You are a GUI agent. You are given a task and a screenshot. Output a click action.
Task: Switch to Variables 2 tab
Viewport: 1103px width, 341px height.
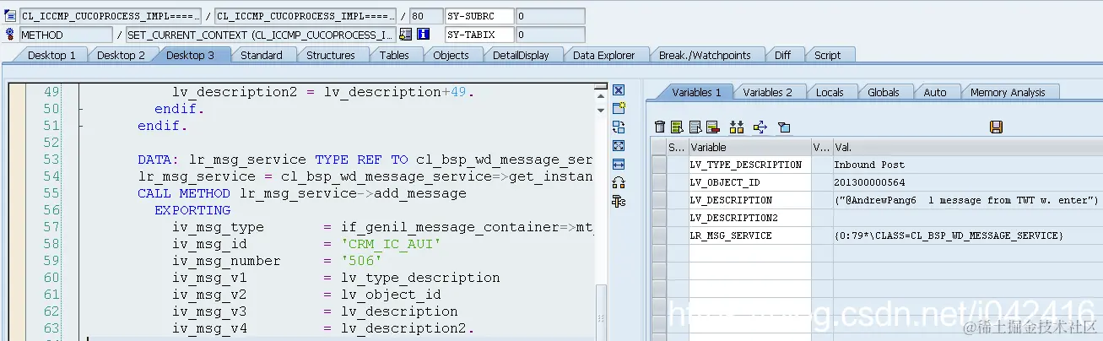pyautogui.click(x=767, y=92)
